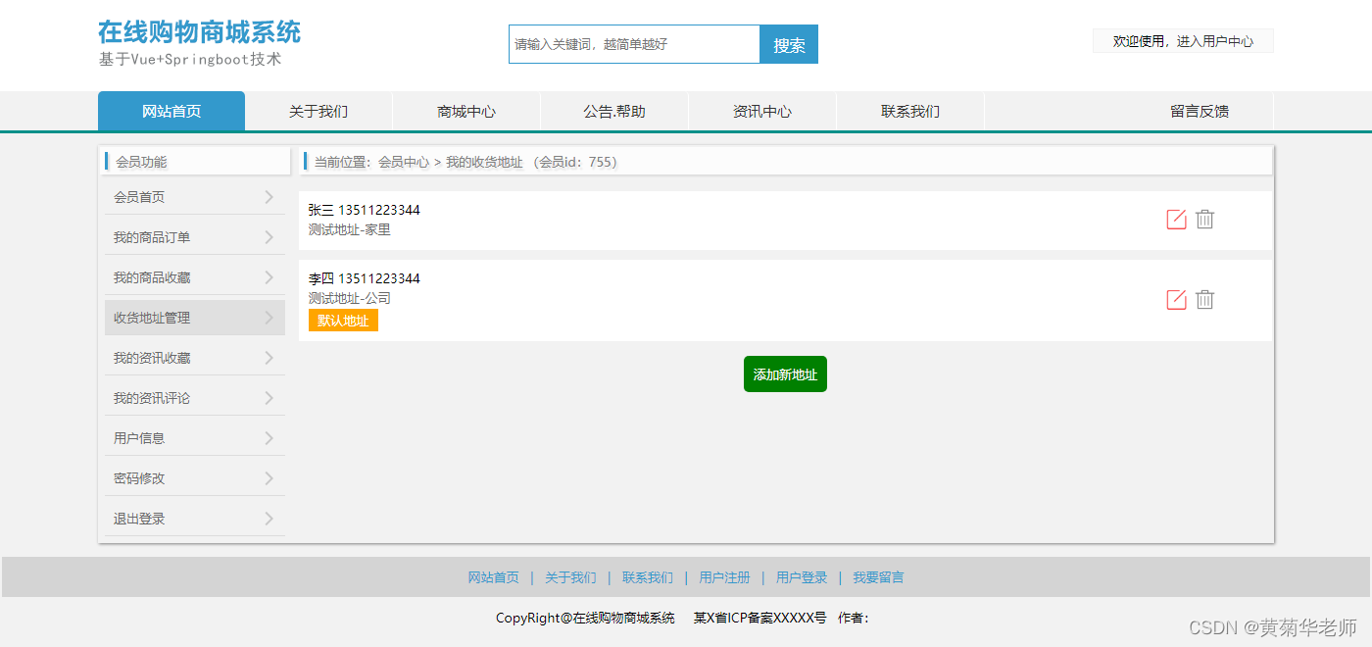This screenshot has height=647, width=1372.
Task: Click the text 张三 13511223344
Action: [x=364, y=210]
